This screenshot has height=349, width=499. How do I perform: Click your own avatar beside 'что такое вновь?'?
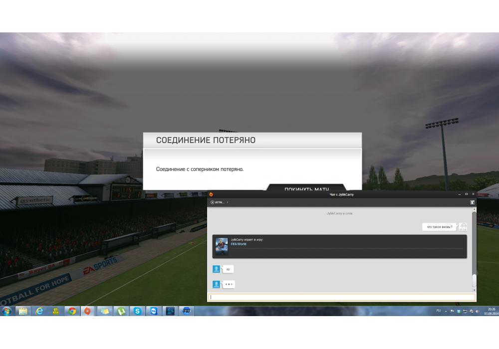463,227
